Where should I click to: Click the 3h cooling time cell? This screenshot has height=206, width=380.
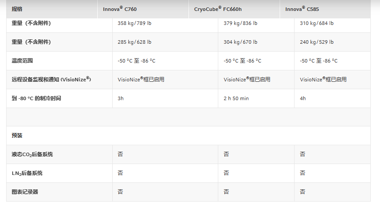[121, 98]
